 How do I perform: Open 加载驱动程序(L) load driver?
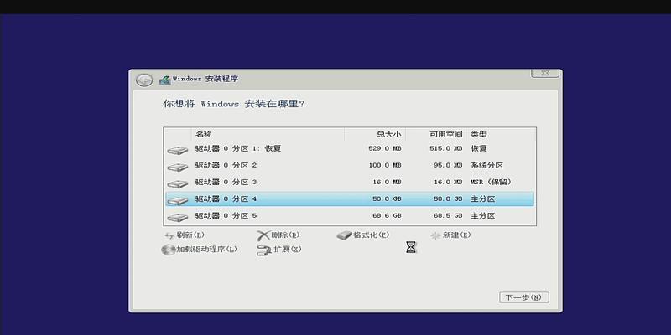206,249
